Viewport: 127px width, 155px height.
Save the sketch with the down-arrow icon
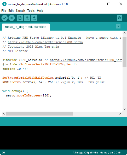[34, 18]
